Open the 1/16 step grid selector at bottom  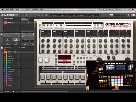click(x=8, y=92)
